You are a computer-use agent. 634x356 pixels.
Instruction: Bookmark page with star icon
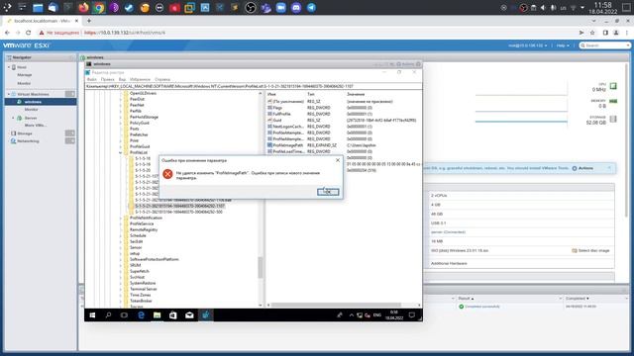592,33
